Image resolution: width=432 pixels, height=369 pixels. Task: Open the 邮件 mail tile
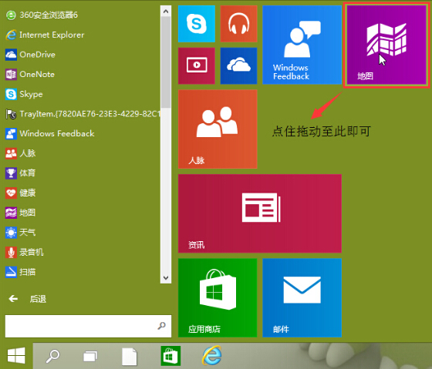coord(302,297)
